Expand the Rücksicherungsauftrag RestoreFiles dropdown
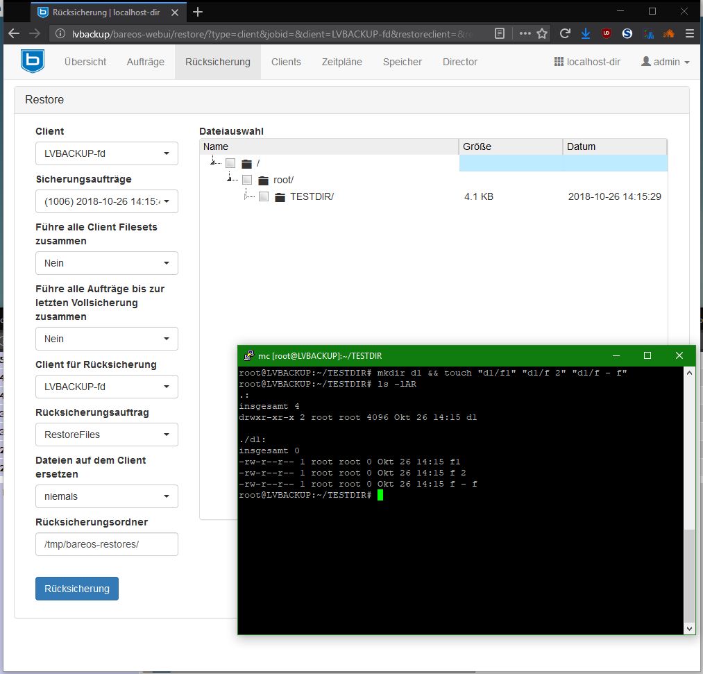The image size is (703, 674). [106, 435]
